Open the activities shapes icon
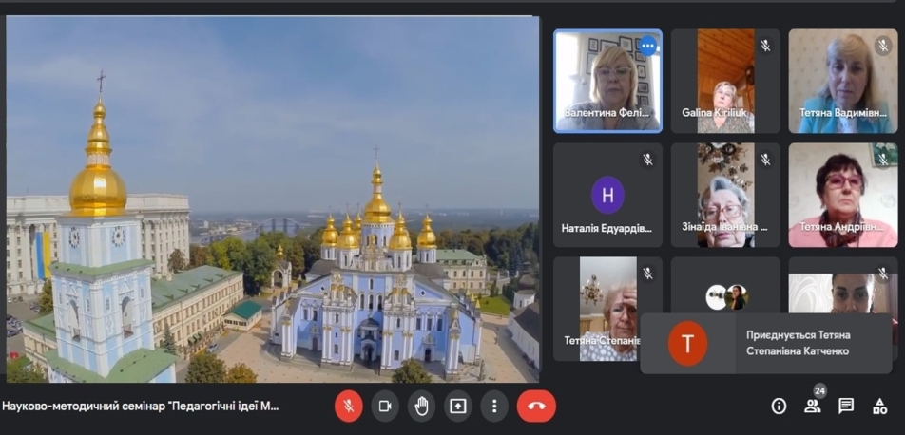 (879, 407)
